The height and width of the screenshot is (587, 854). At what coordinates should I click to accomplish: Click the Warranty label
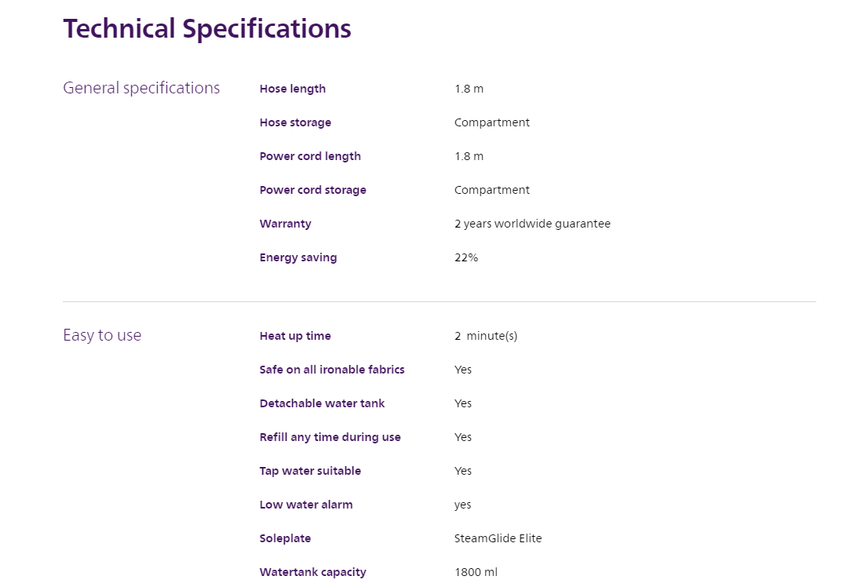(285, 224)
